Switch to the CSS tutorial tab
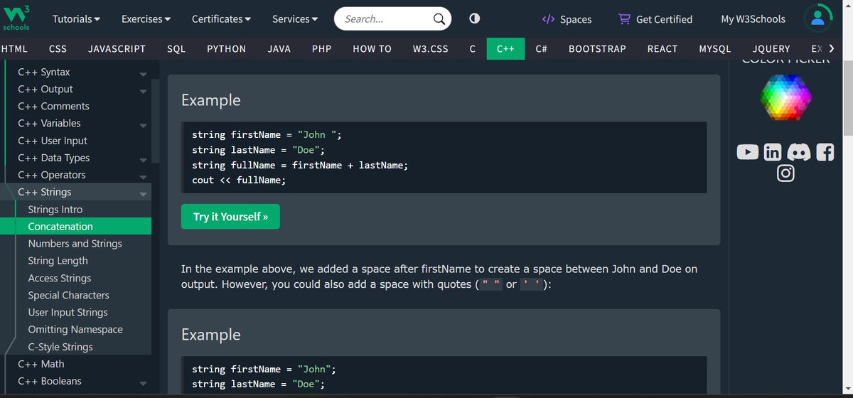Screen dimensions: 853x398 (58, 48)
